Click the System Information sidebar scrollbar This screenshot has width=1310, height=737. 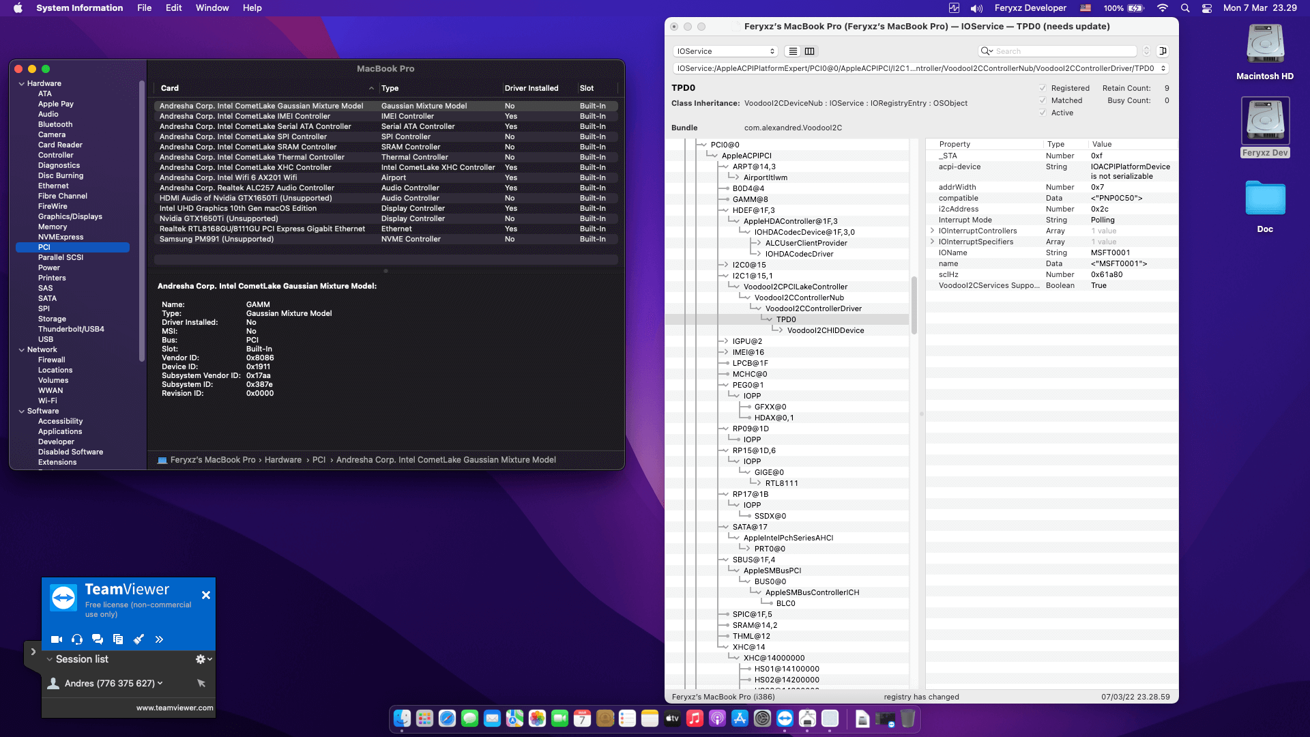pos(142,220)
